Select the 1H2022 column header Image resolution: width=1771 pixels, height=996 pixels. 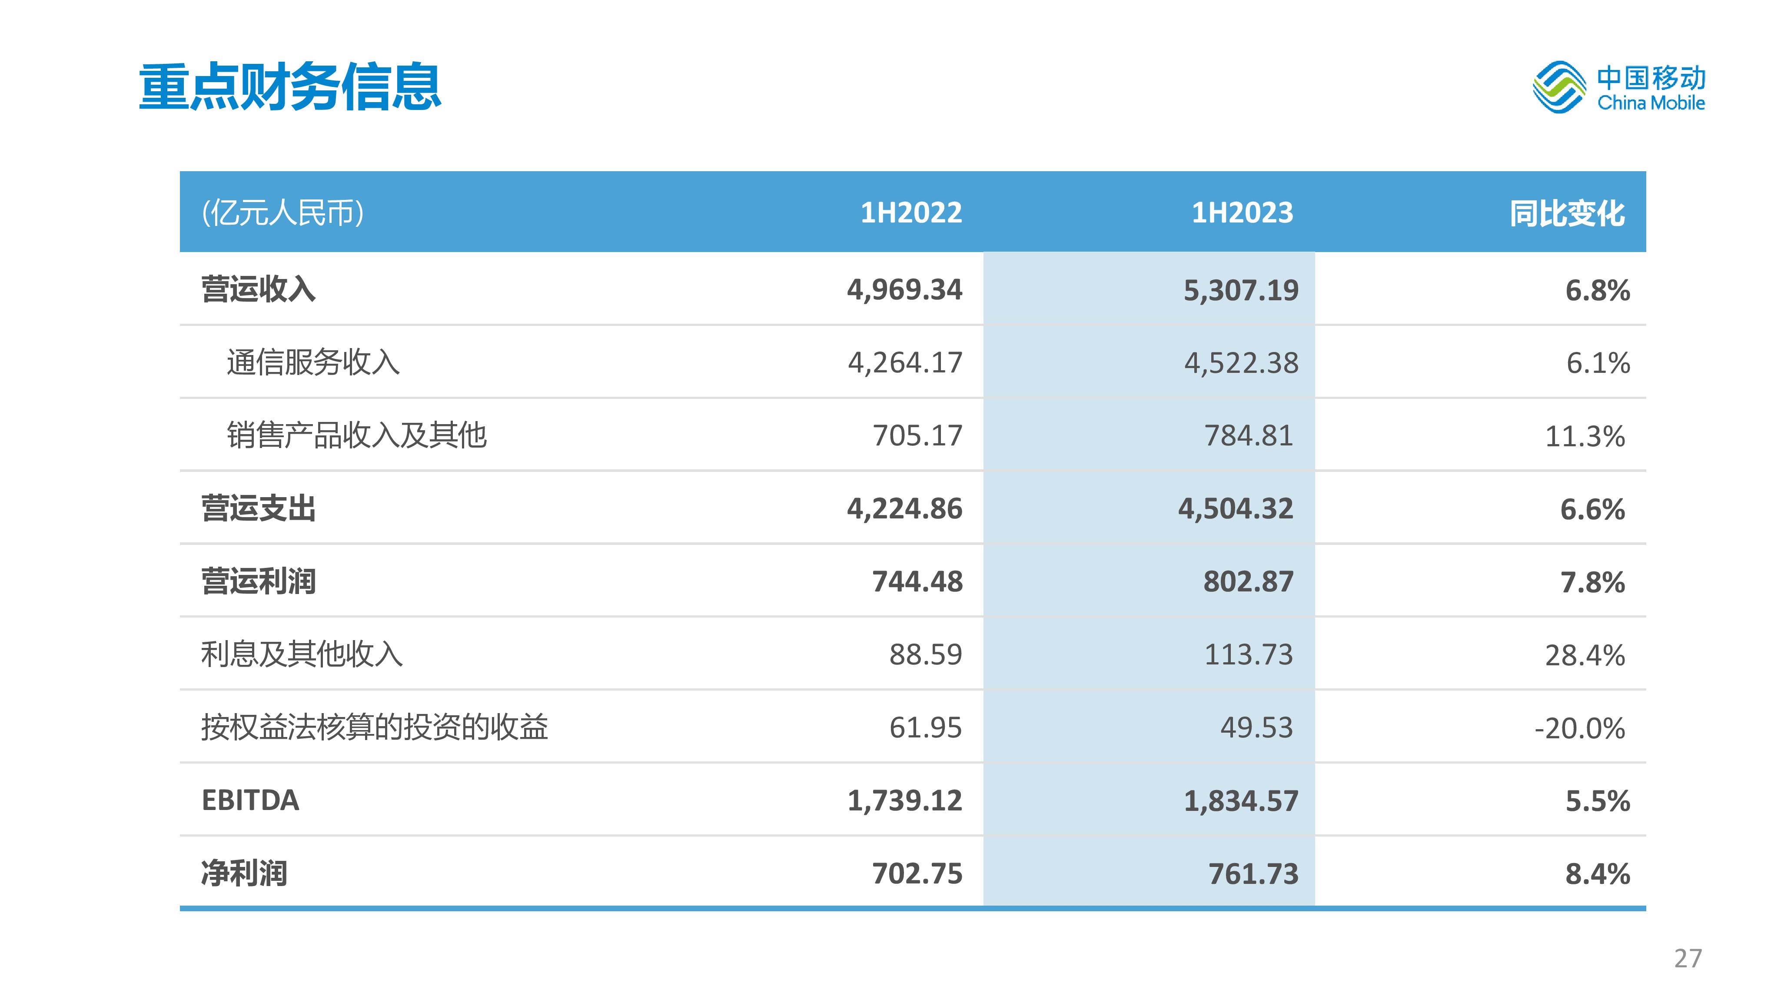pos(911,213)
